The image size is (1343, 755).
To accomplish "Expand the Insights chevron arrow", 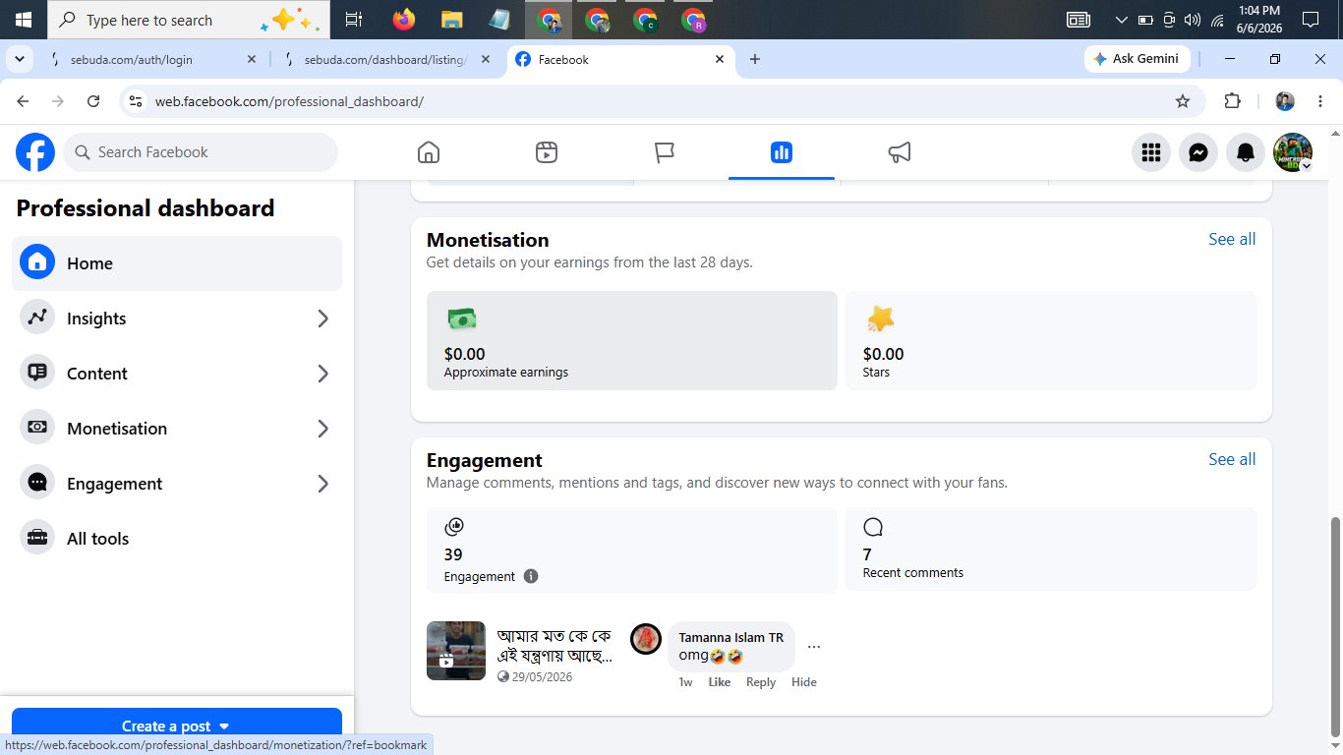I will [x=322, y=319].
